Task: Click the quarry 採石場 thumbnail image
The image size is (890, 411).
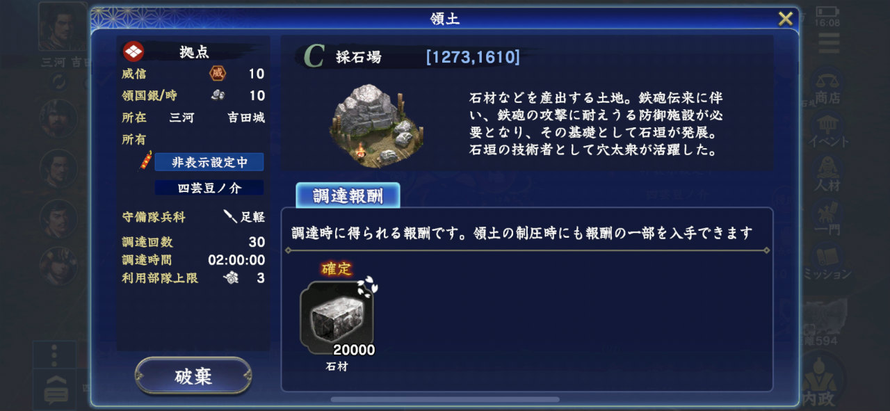Action: 375,125
